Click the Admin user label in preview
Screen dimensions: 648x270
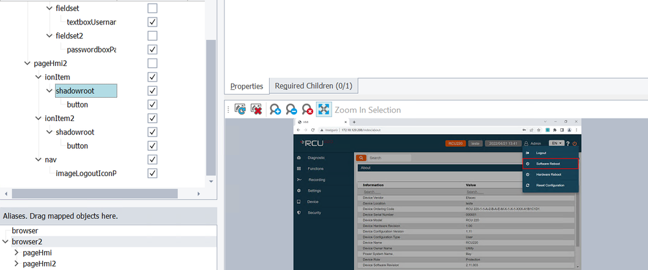(x=536, y=144)
